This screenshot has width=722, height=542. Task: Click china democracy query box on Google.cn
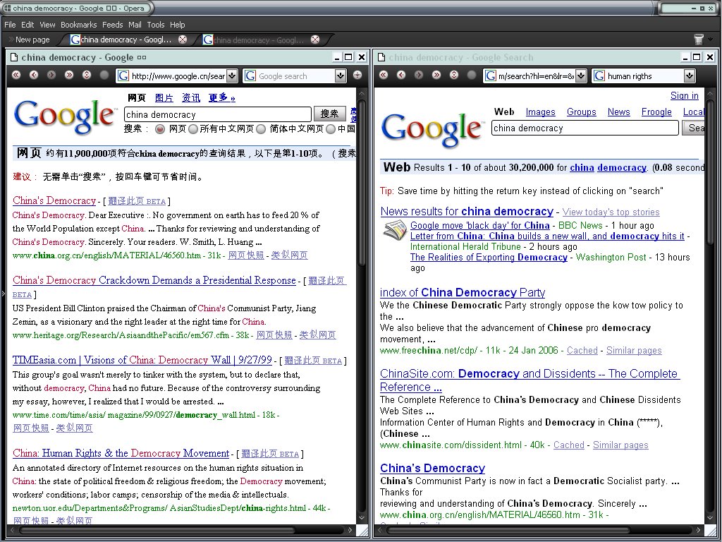(218, 114)
